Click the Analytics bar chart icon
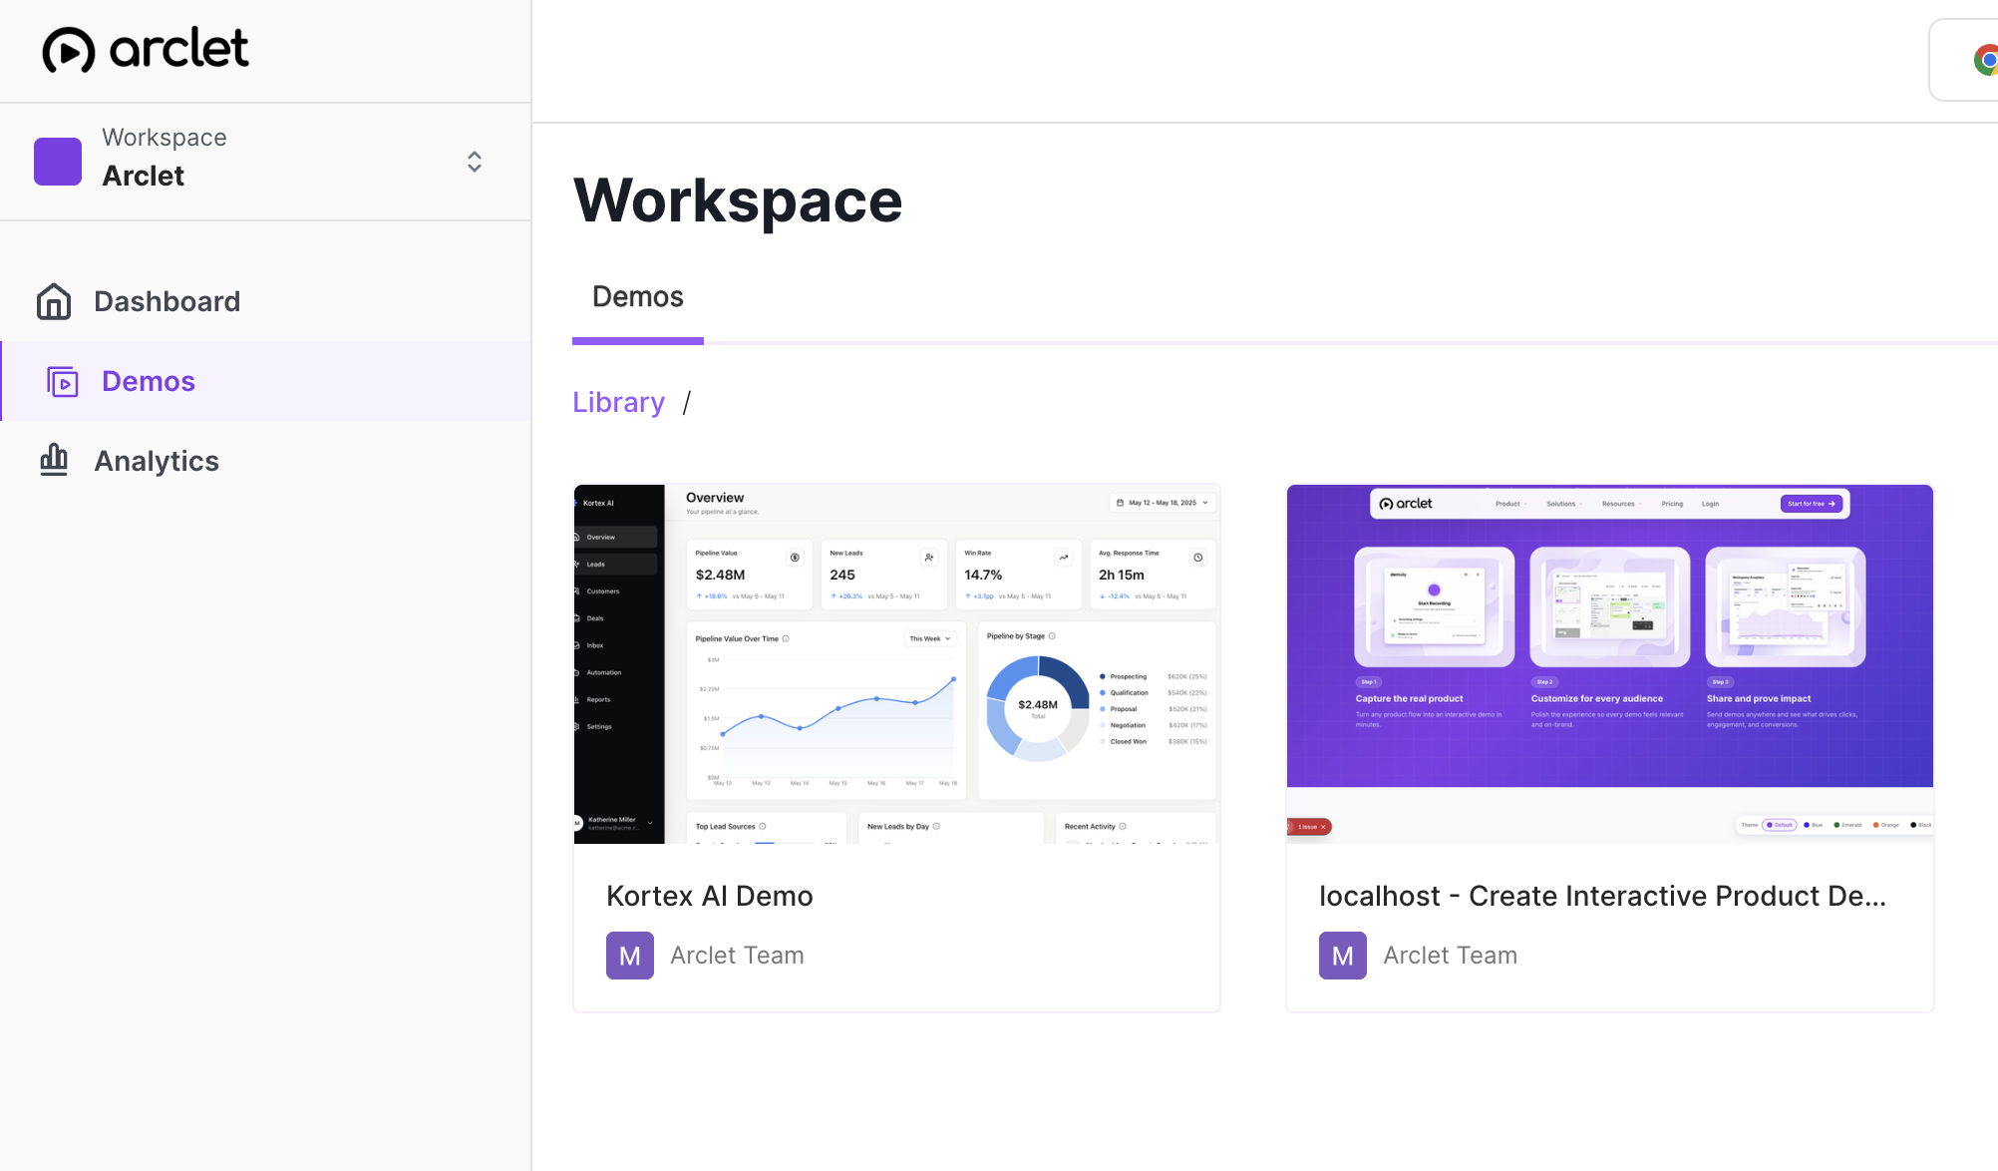The height and width of the screenshot is (1171, 1998). pyautogui.click(x=54, y=460)
